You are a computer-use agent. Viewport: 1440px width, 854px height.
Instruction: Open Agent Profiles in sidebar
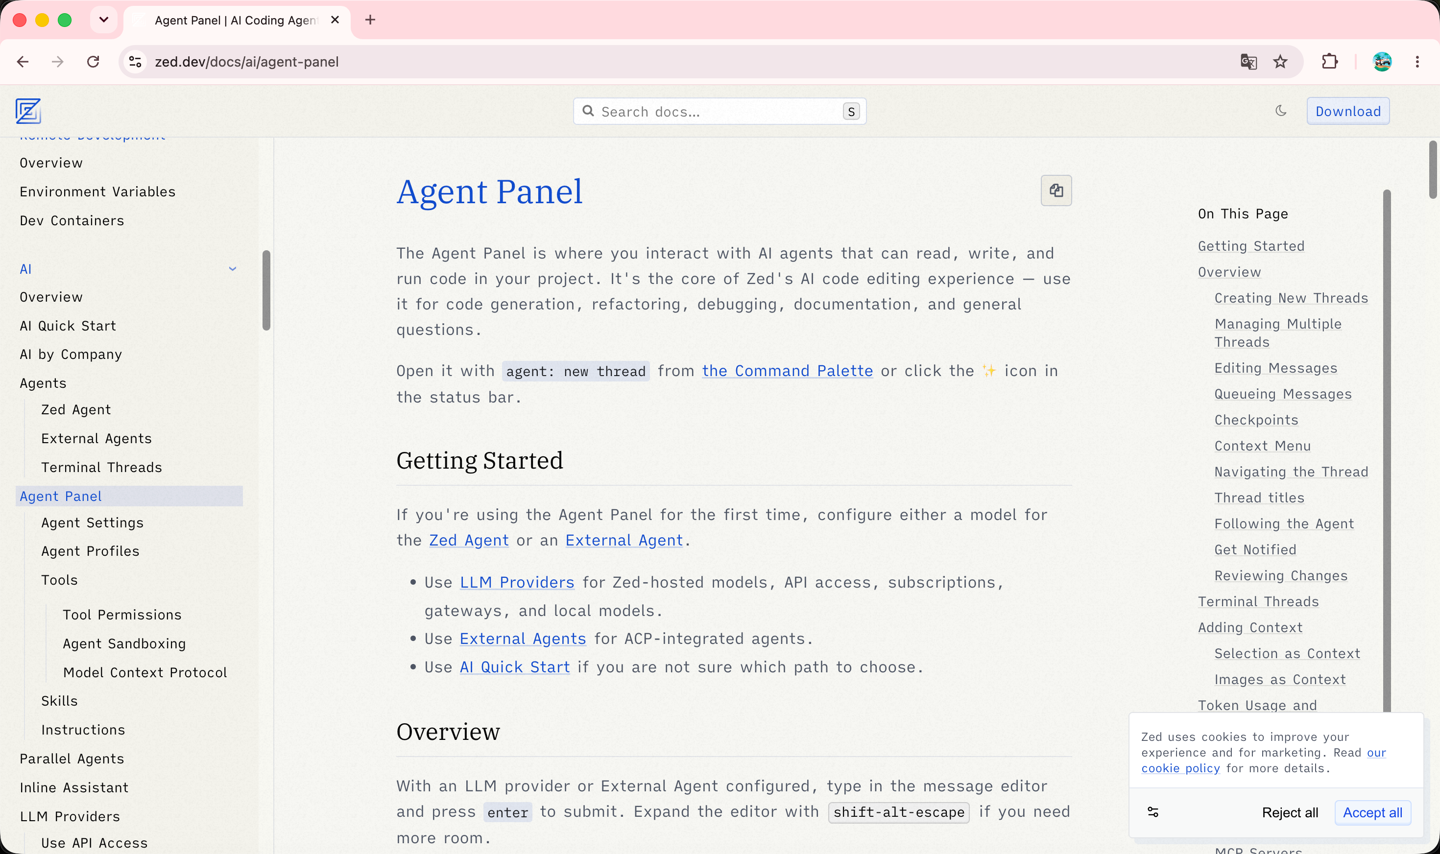tap(90, 551)
